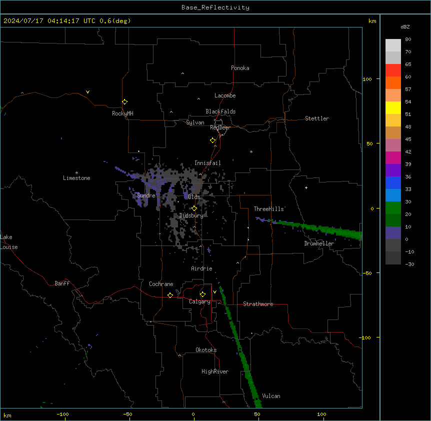The width and height of the screenshot is (431, 421).
Task: Click the white caret marker west of Lacombe
Action: pos(198,99)
